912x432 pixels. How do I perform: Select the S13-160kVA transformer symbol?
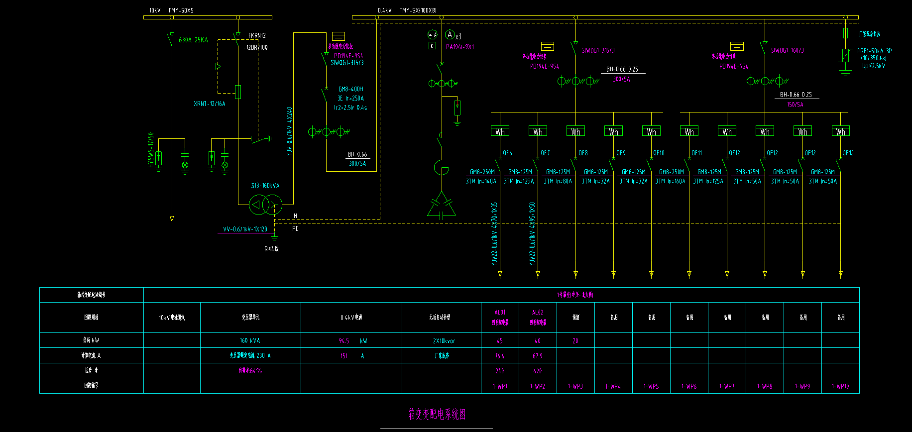[x=265, y=205]
